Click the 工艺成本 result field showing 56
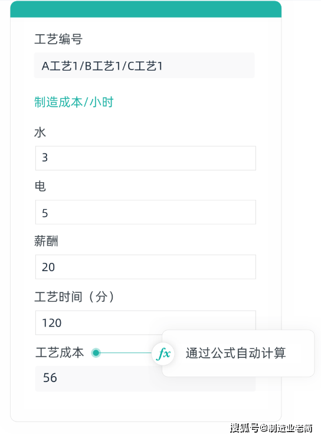 145,378
